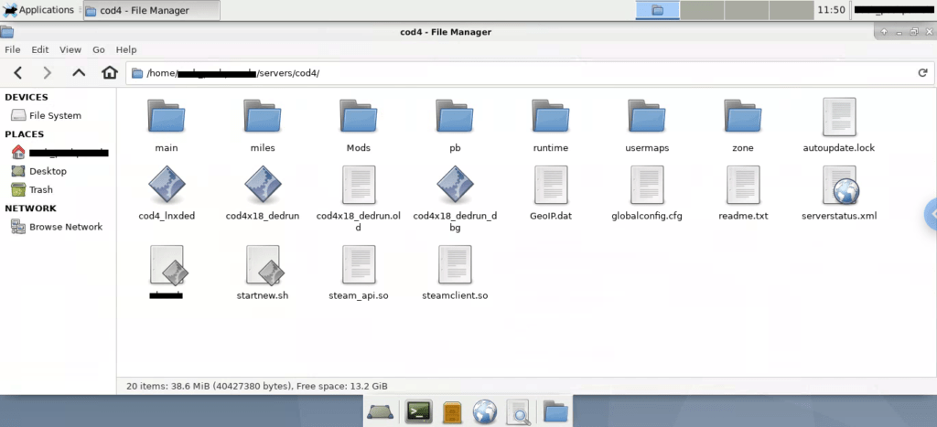
Task: Go forward with the right arrow
Action: click(48, 73)
